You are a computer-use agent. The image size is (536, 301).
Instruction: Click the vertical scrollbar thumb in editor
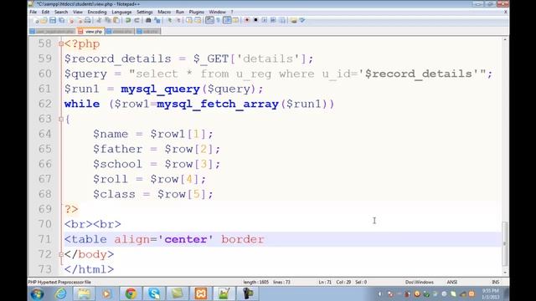[505, 243]
